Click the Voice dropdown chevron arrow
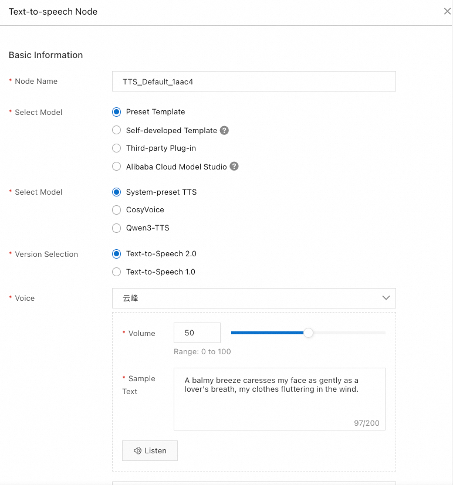The image size is (453, 485). (386, 299)
